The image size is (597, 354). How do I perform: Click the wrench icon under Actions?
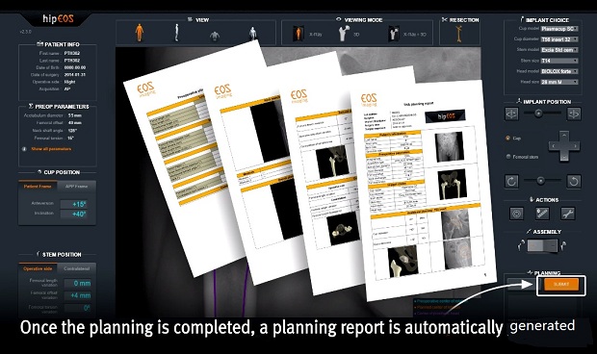567,215
